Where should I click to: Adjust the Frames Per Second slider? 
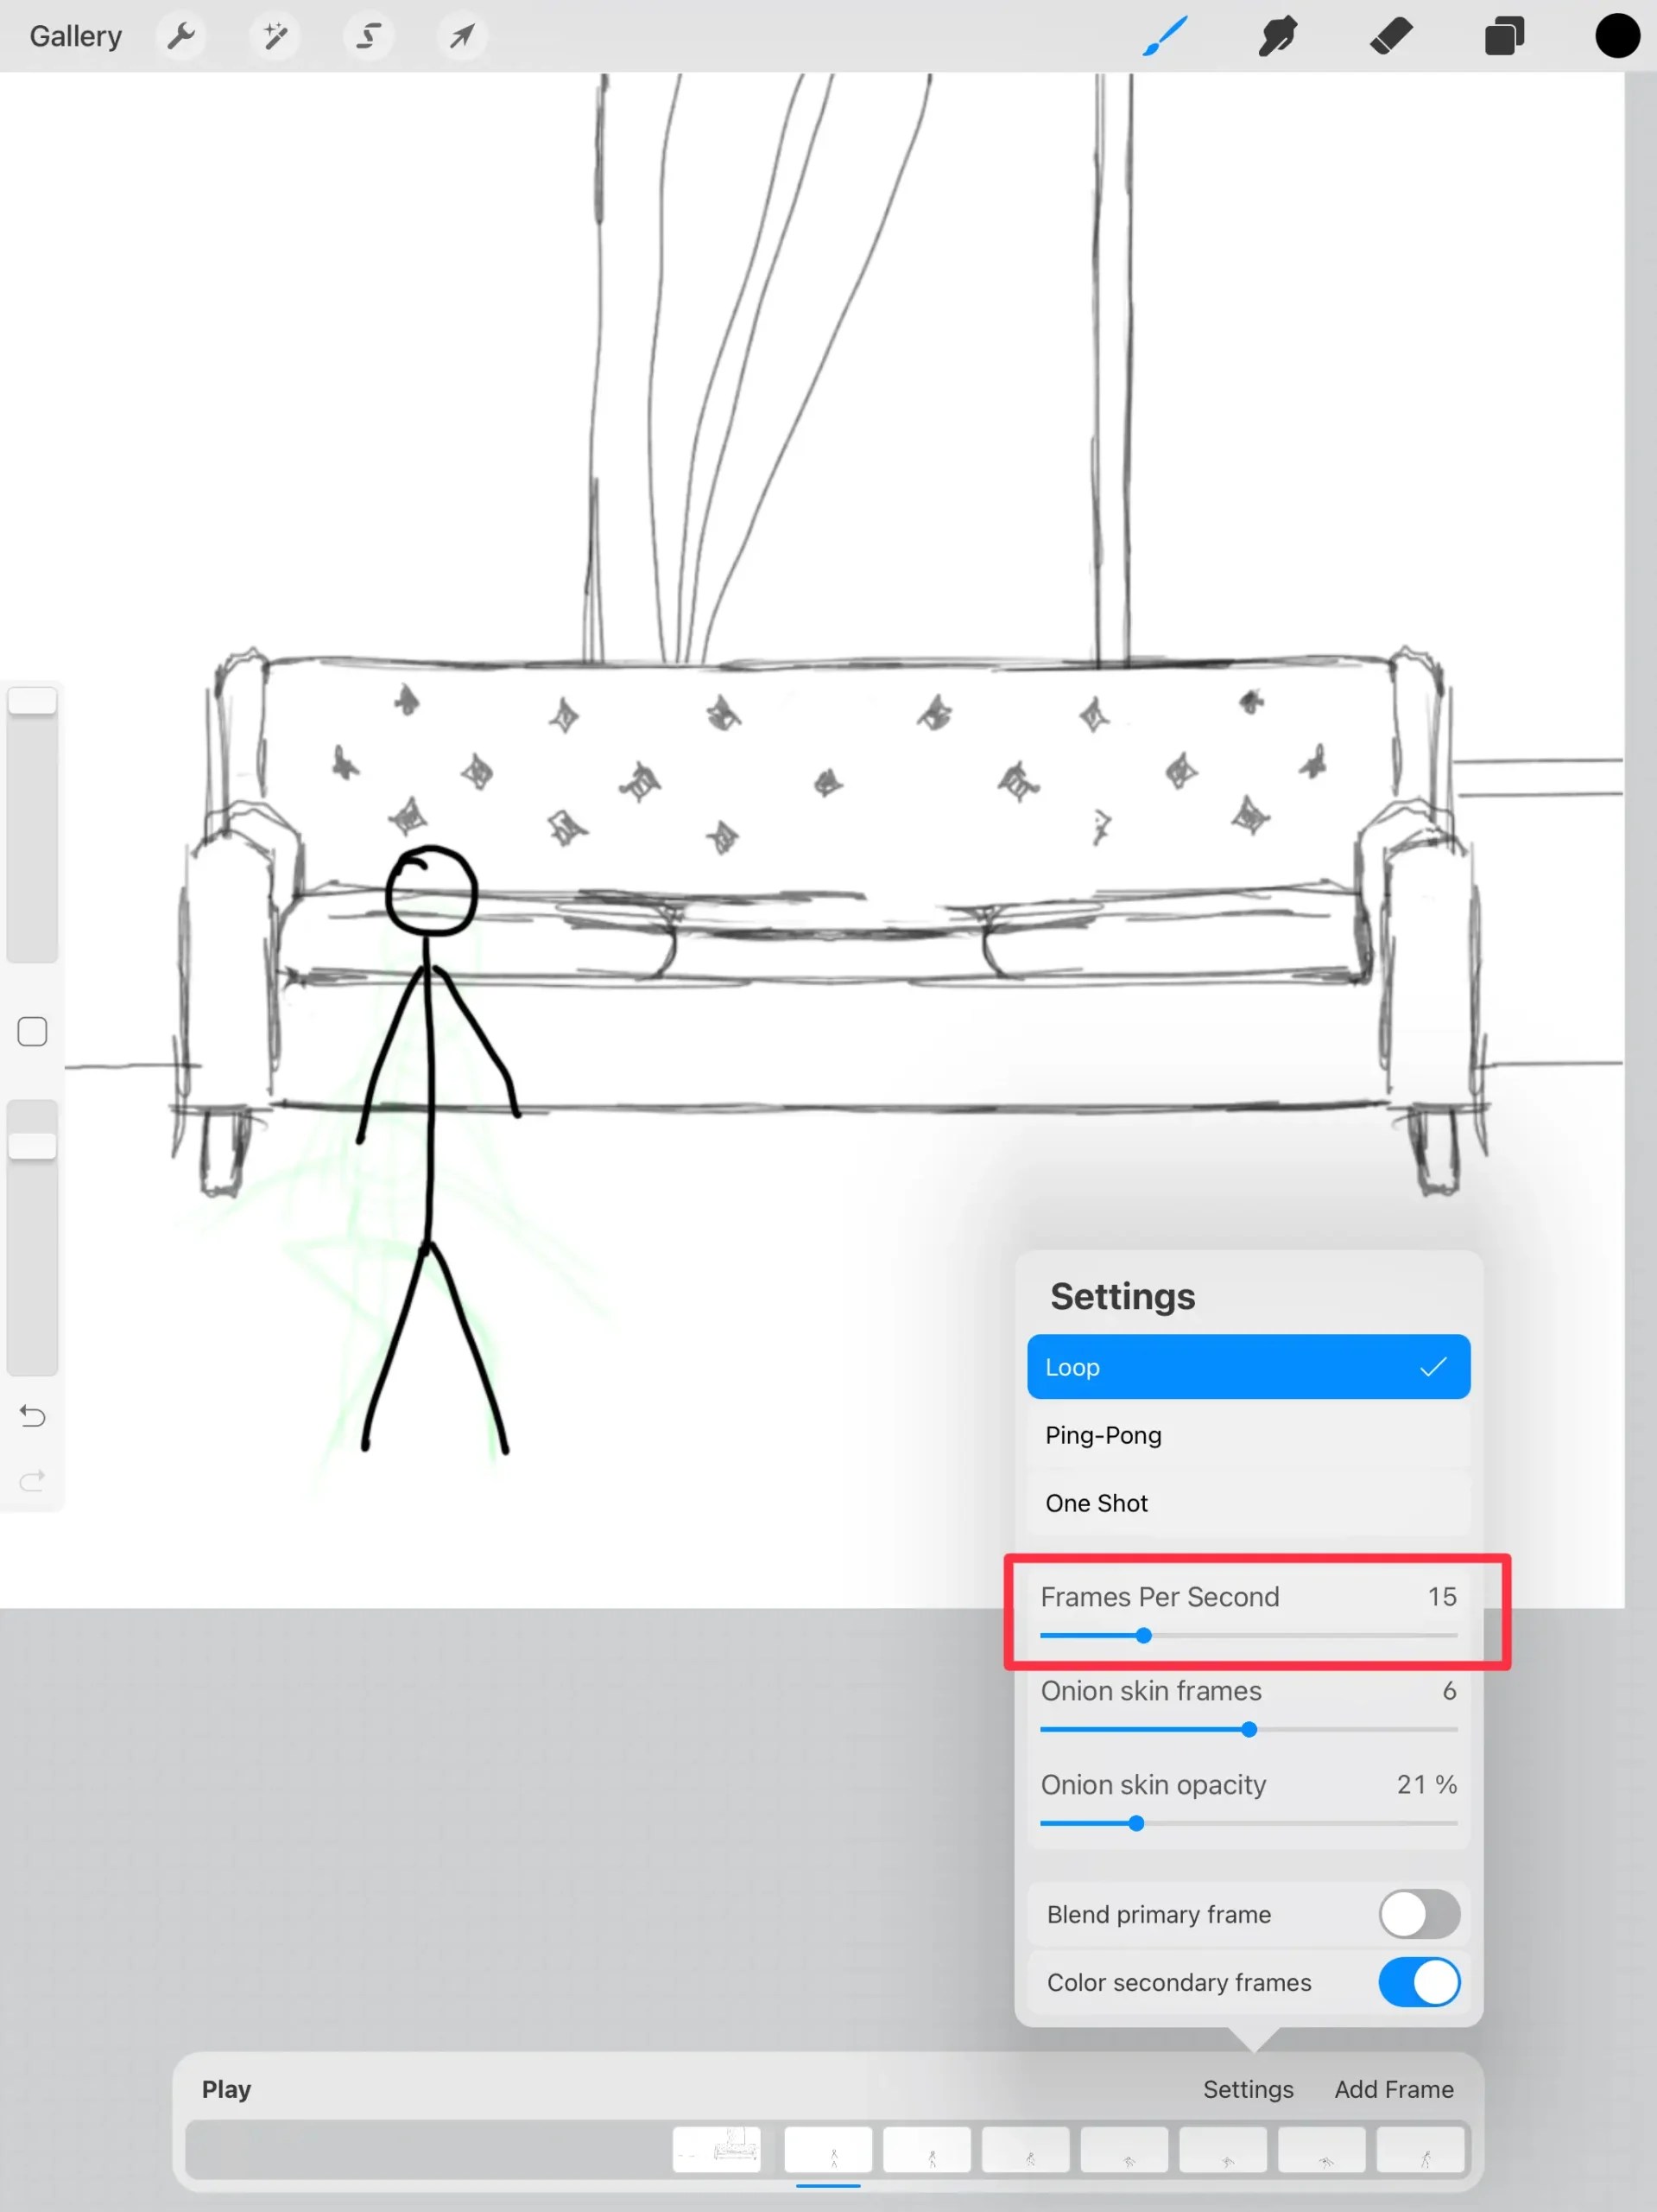click(1142, 1636)
